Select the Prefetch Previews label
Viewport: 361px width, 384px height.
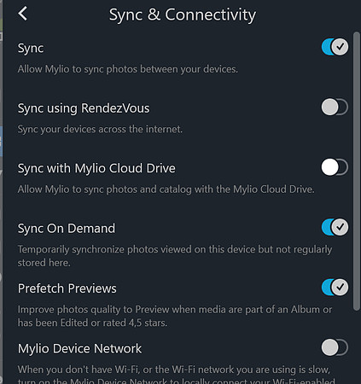click(67, 288)
